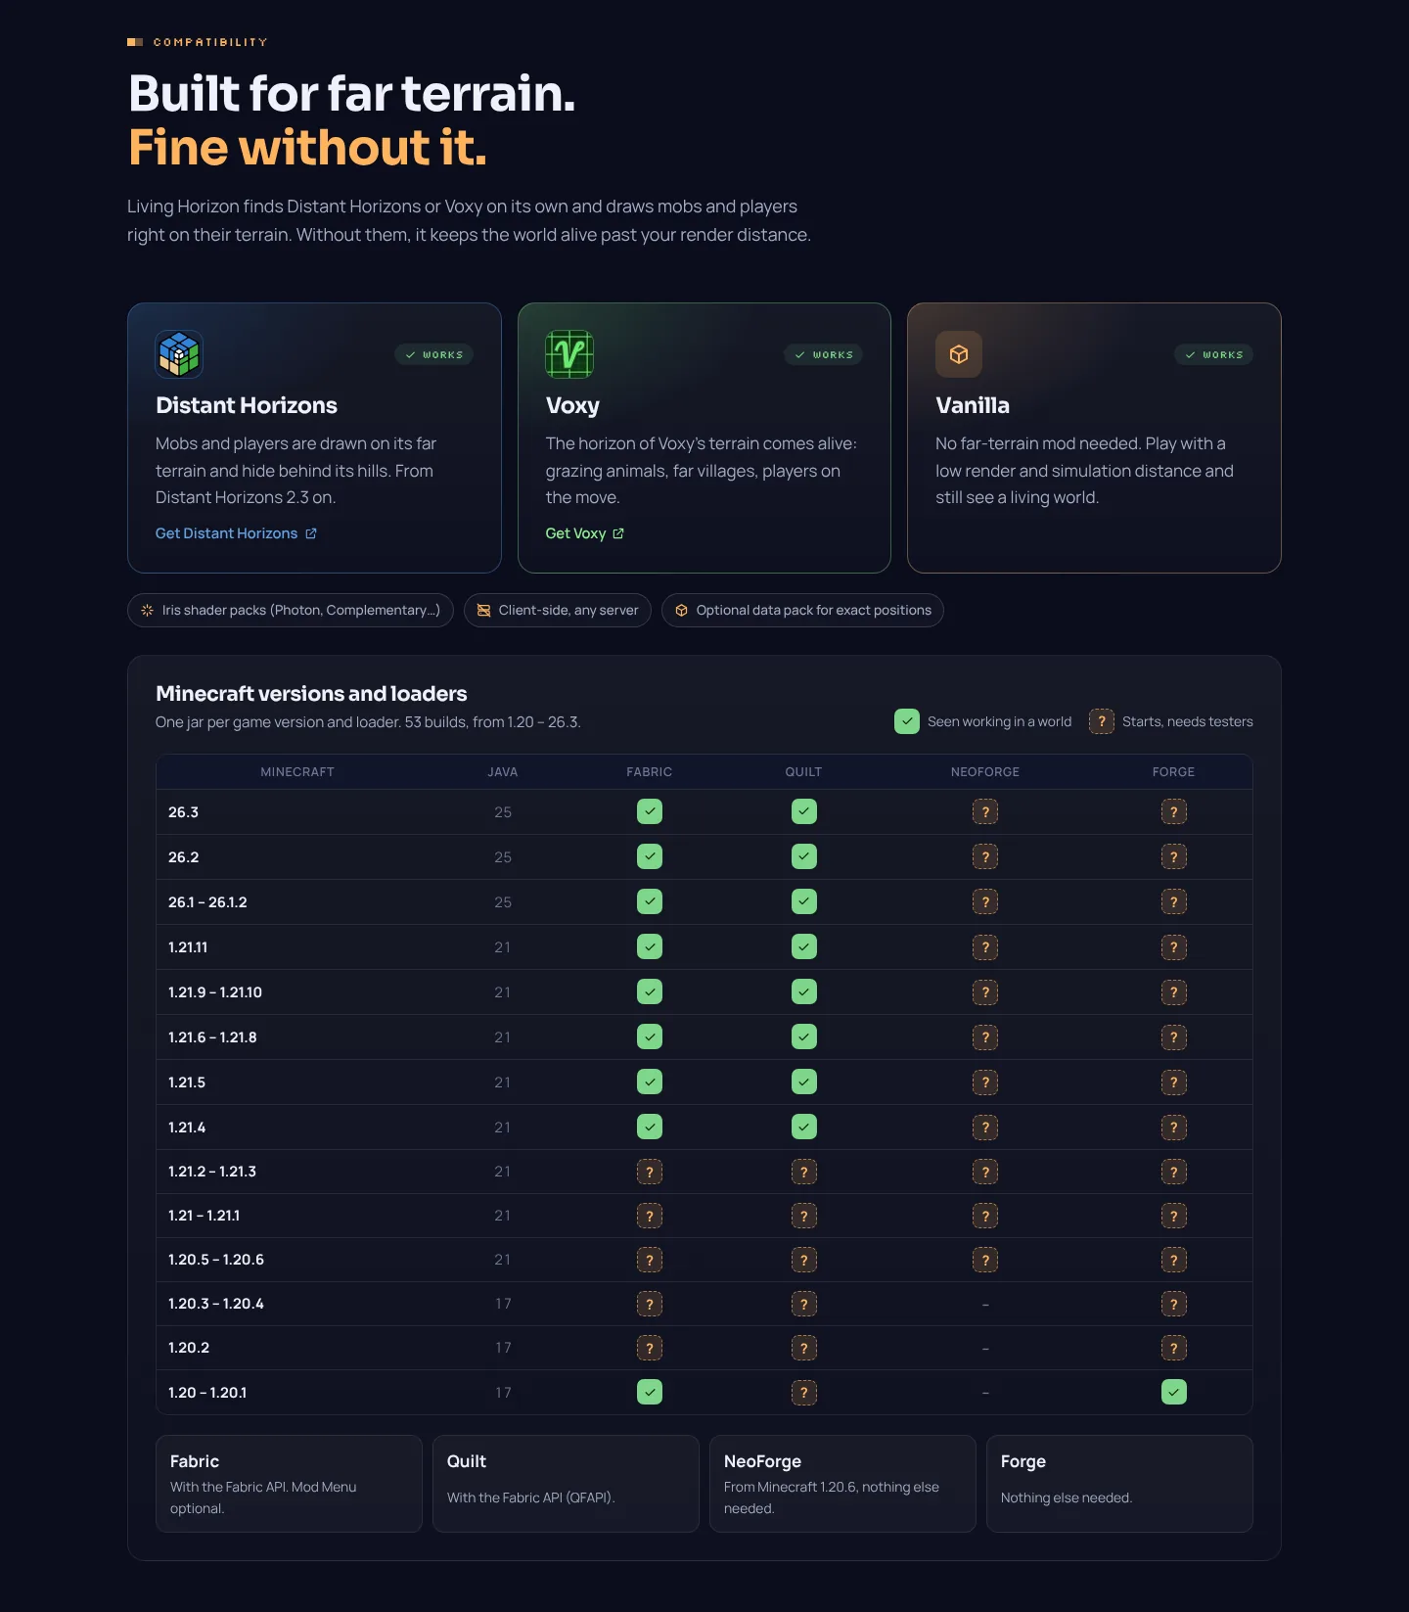Click the question mark icon in the legend

pyautogui.click(x=1102, y=721)
